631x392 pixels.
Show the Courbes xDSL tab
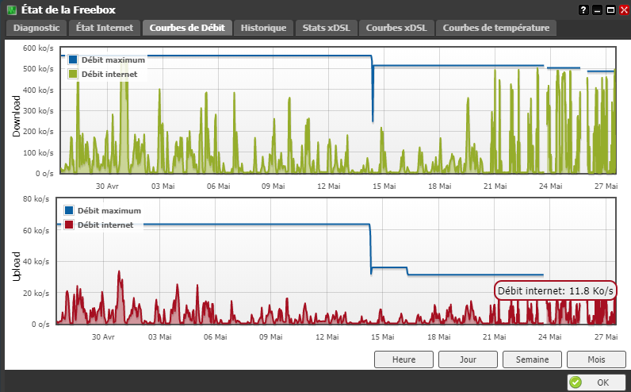(396, 28)
